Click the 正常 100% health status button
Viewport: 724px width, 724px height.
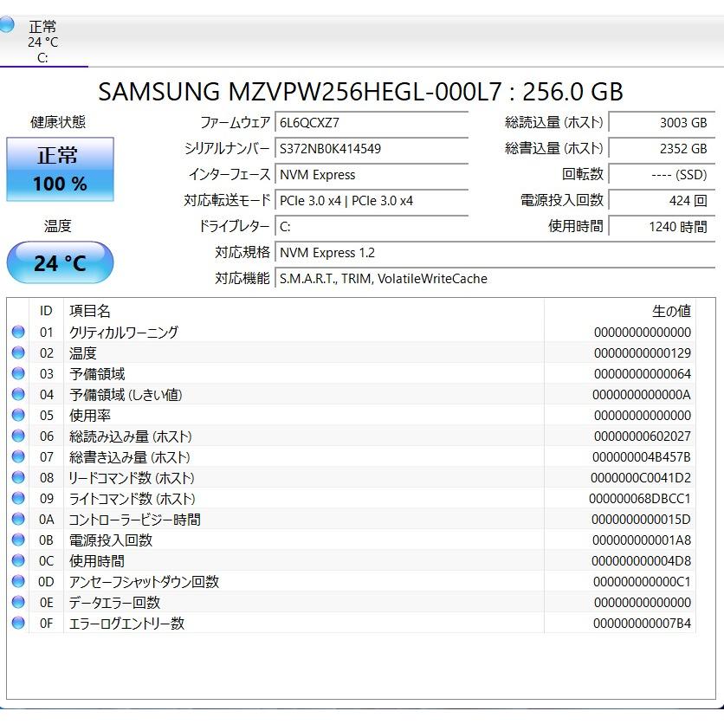pyautogui.click(x=59, y=169)
